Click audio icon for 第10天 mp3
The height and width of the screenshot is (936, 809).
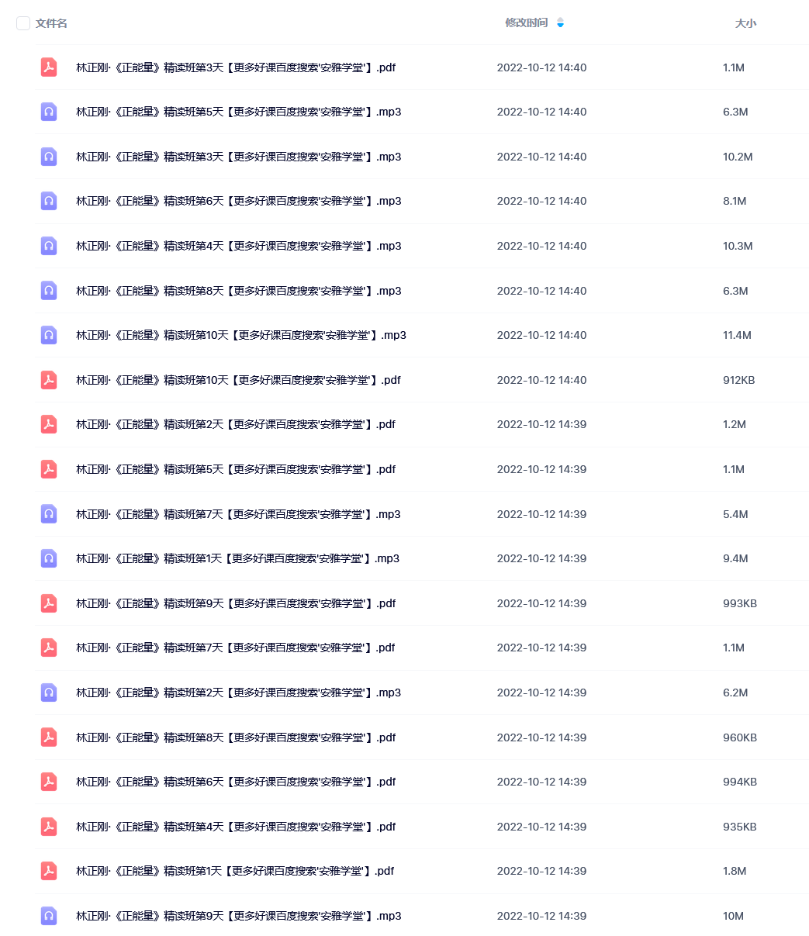pos(49,335)
